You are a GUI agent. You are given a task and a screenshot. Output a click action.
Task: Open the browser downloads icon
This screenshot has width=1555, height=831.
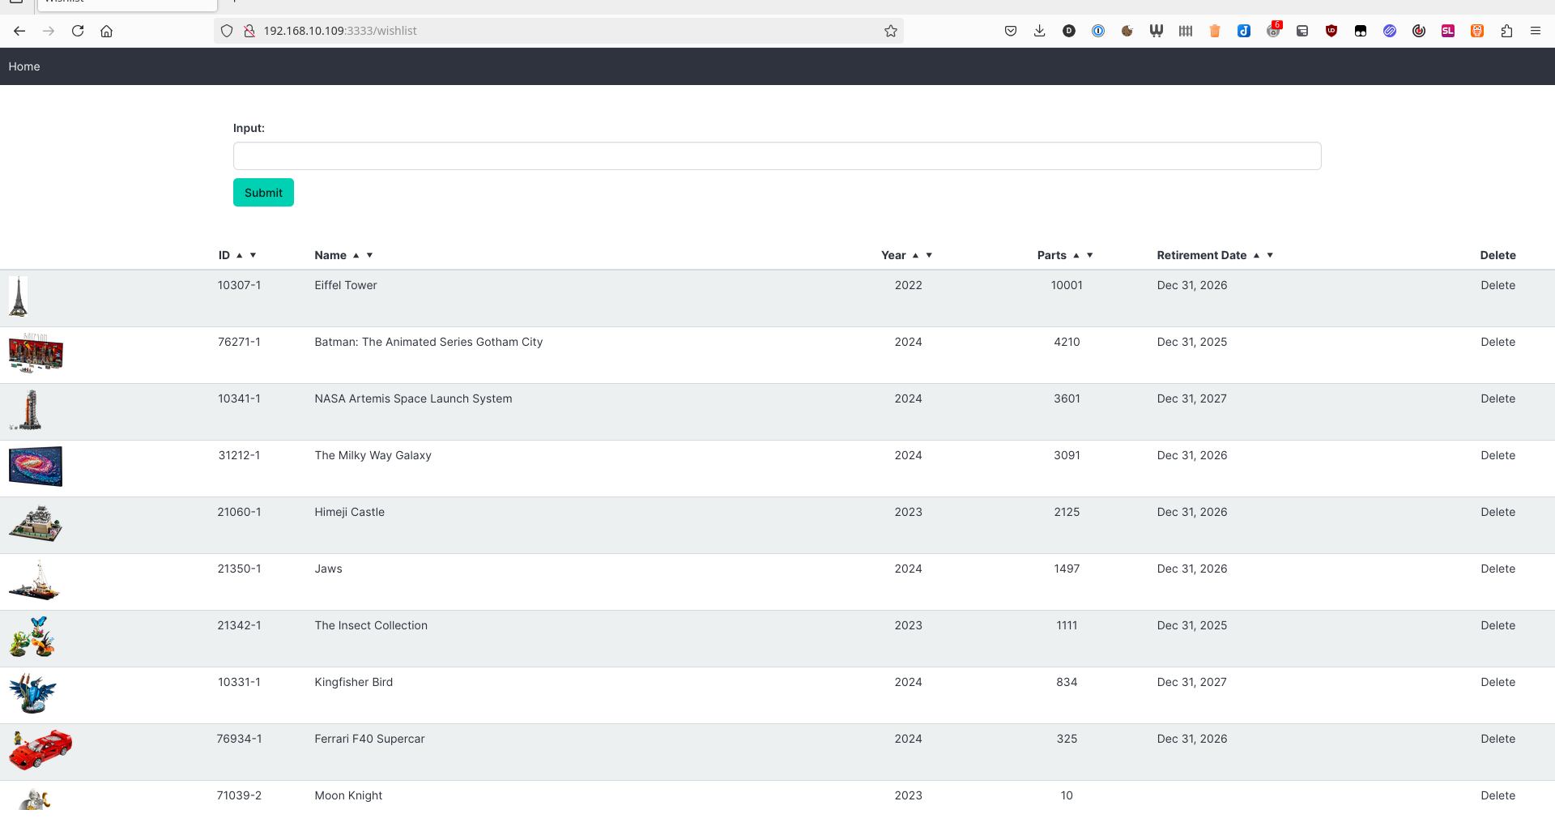pyautogui.click(x=1040, y=31)
